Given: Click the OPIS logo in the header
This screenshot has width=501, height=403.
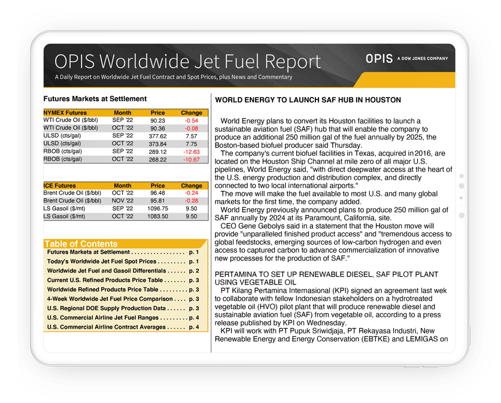Looking at the screenshot, I should pos(379,58).
